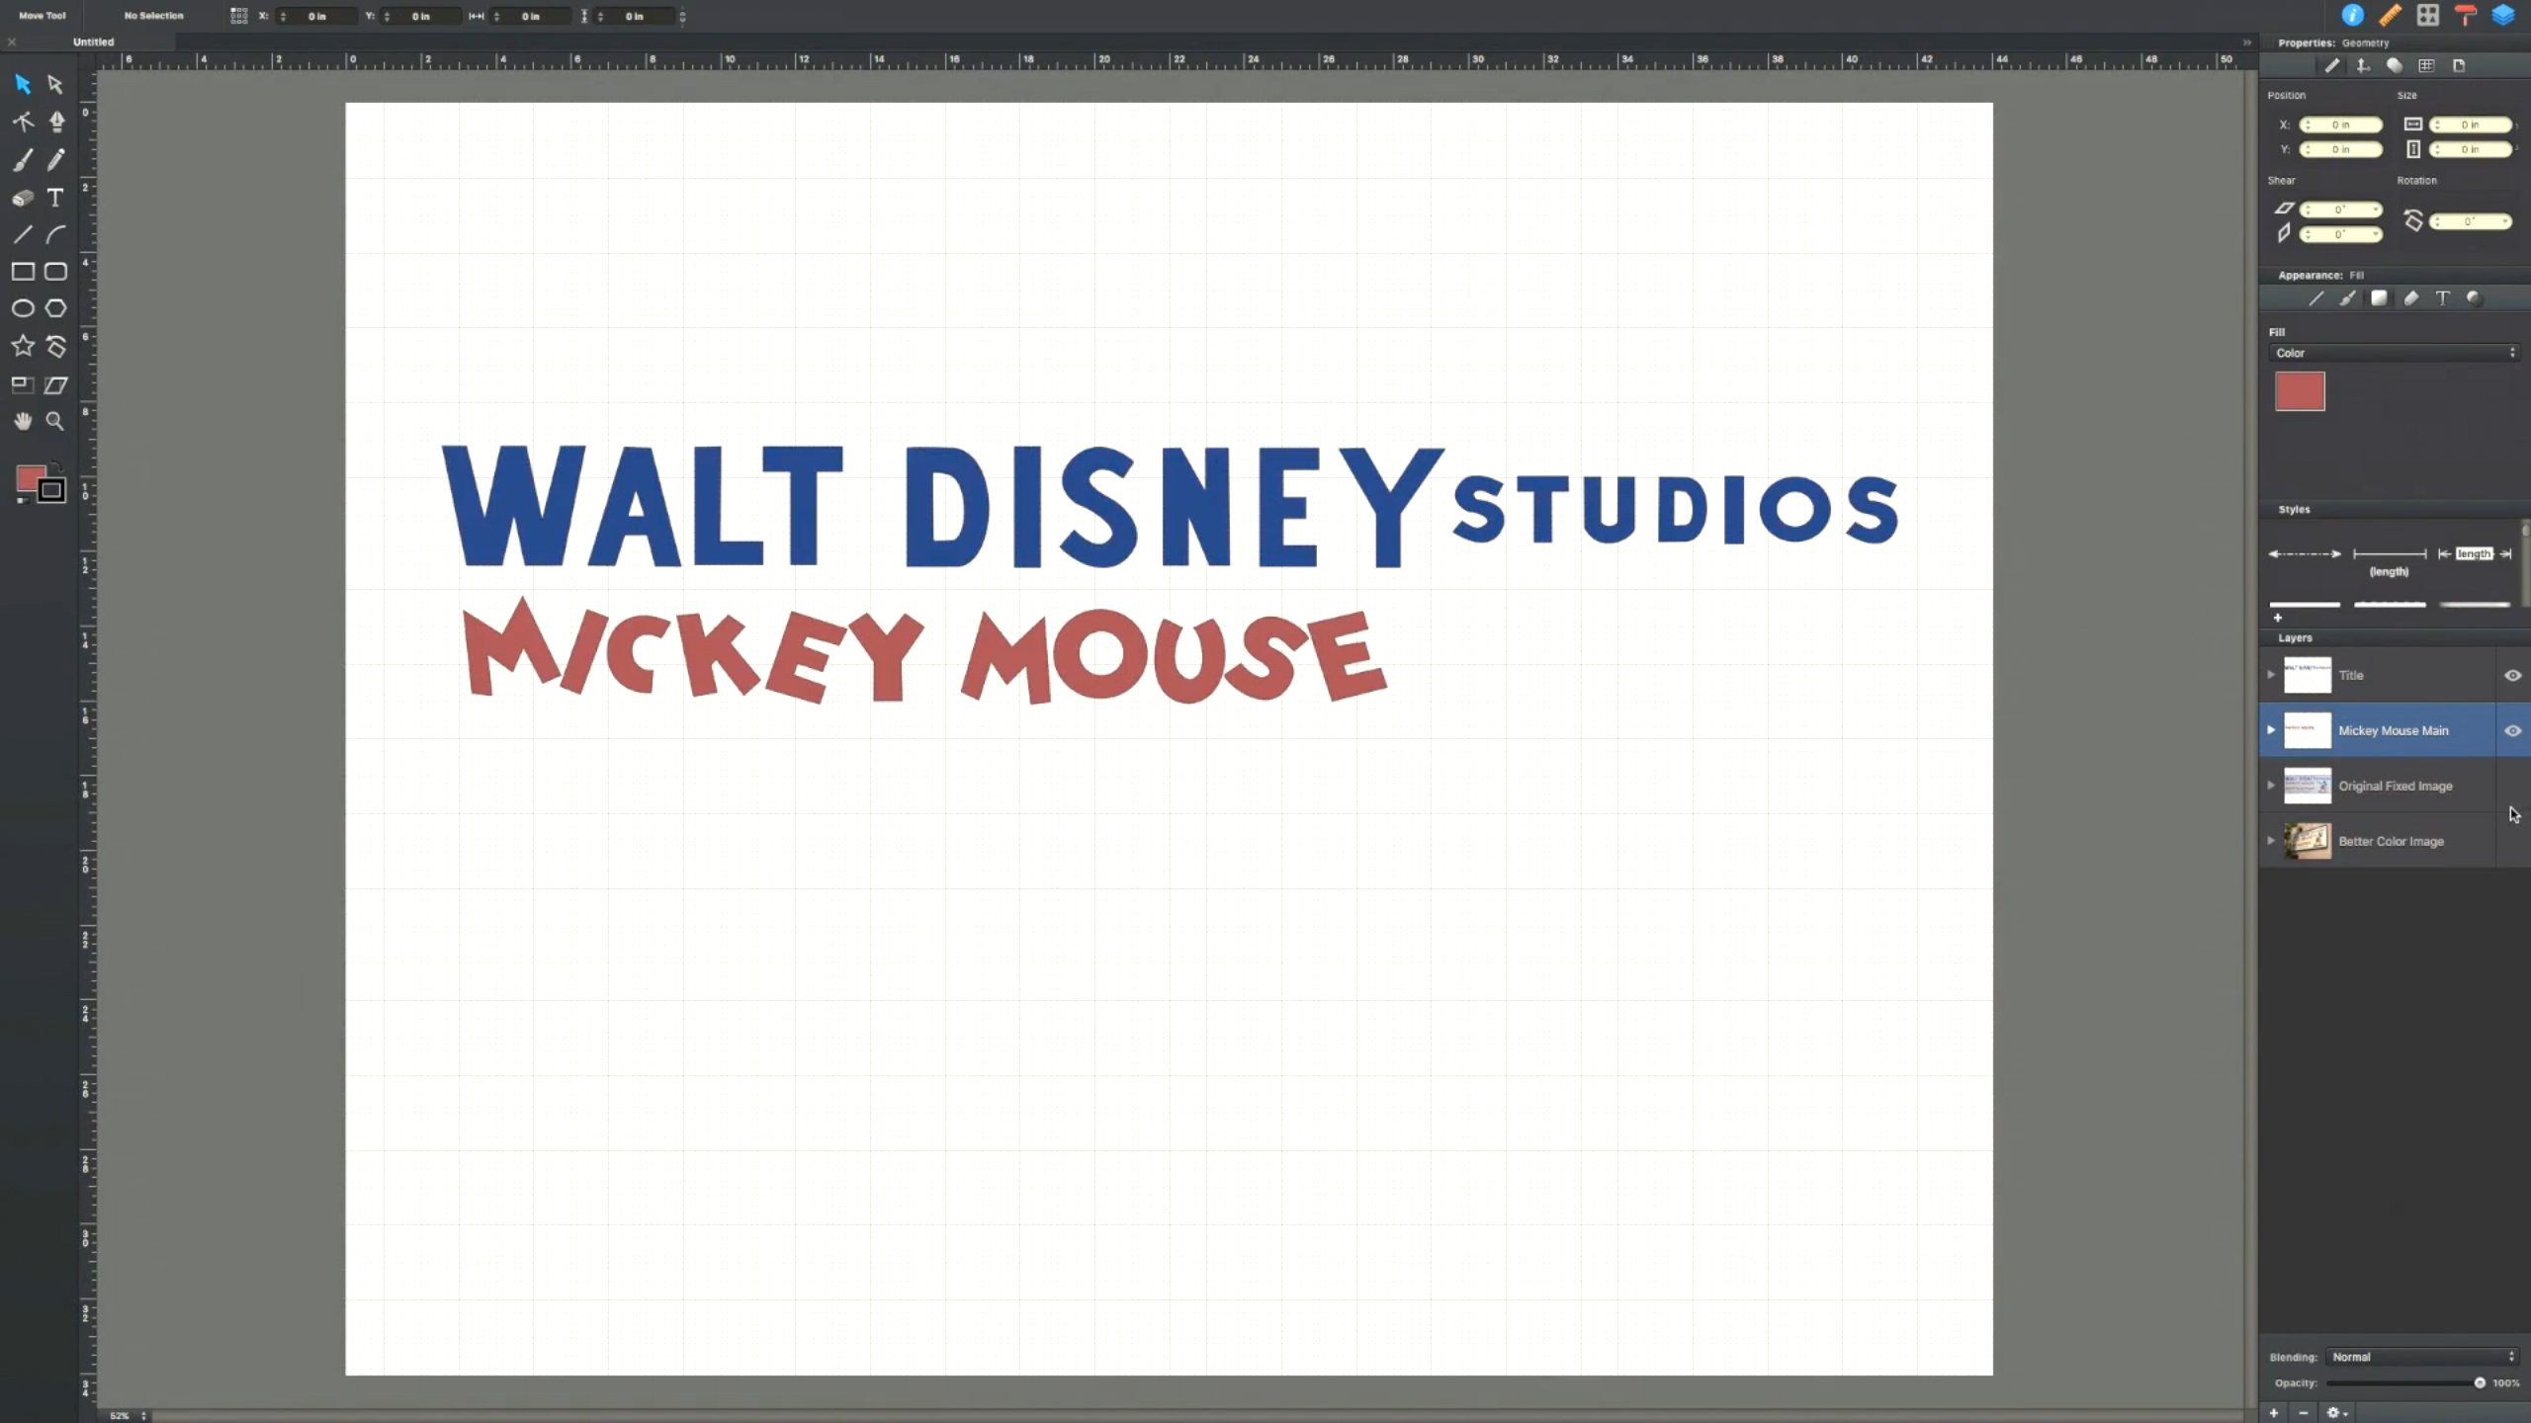Viewport: 2531px width, 1423px height.
Task: Switch to Fill appearance tab
Action: tap(2379, 297)
